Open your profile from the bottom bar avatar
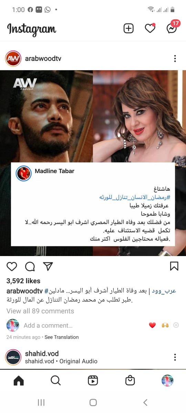This screenshot has height=413, width=186. click(167, 380)
